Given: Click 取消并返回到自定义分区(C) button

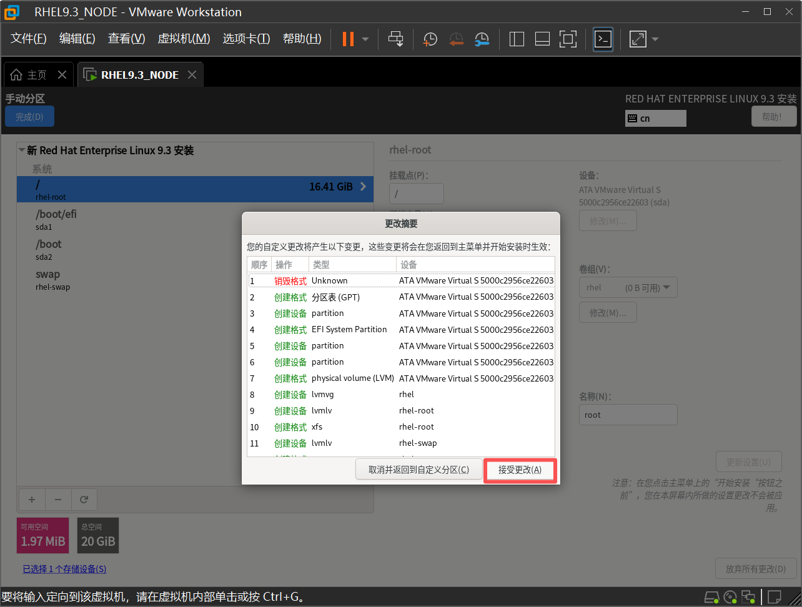Looking at the screenshot, I should pyautogui.click(x=418, y=470).
